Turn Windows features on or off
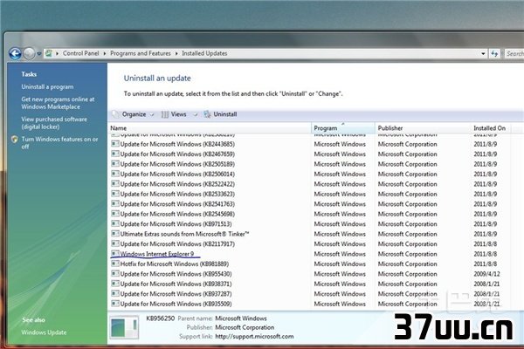This screenshot has height=349, width=524. coord(59,142)
